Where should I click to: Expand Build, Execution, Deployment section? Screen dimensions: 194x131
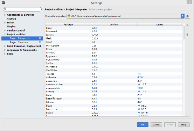pyautogui.click(x=5, y=46)
